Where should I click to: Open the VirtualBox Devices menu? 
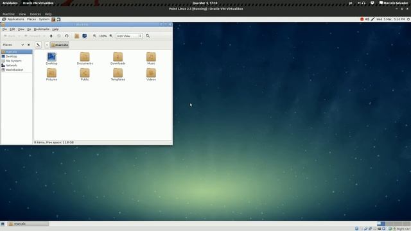[35, 14]
